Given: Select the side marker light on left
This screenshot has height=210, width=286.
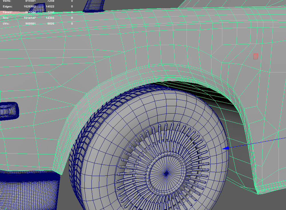Looking at the screenshot, I should (9, 111).
